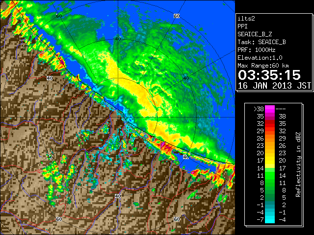Select the dark green band beside 2

coord(270,197)
